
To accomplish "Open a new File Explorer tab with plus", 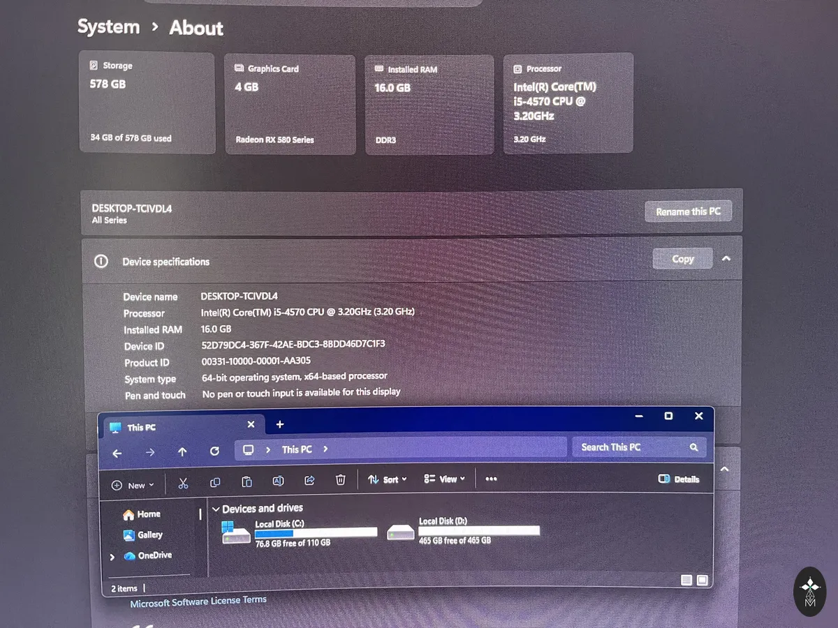I will coord(280,424).
